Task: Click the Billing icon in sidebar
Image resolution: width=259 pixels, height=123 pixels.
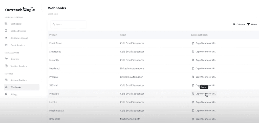Action: coord(6,94)
